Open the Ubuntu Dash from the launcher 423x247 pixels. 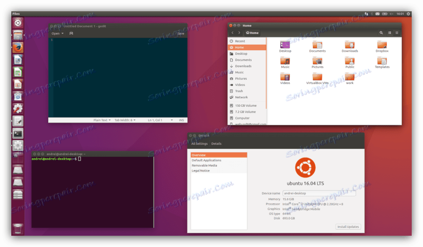tap(18, 23)
